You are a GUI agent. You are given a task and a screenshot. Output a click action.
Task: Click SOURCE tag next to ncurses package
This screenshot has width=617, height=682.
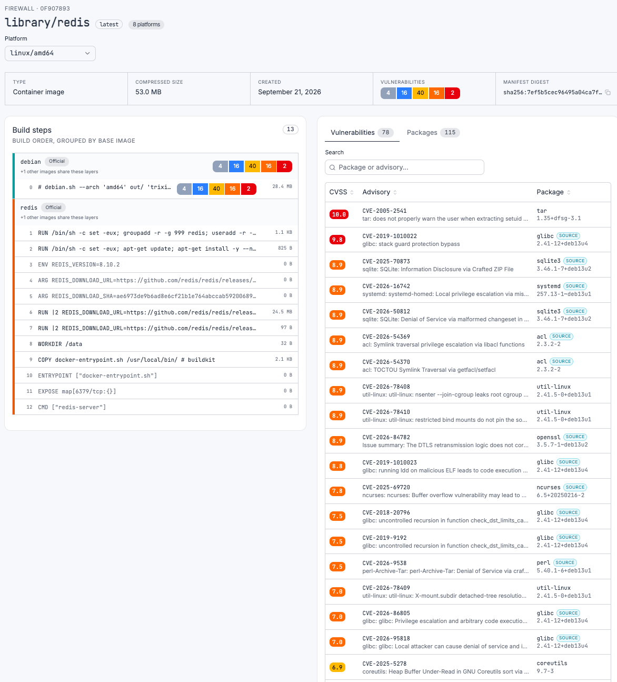coord(575,487)
